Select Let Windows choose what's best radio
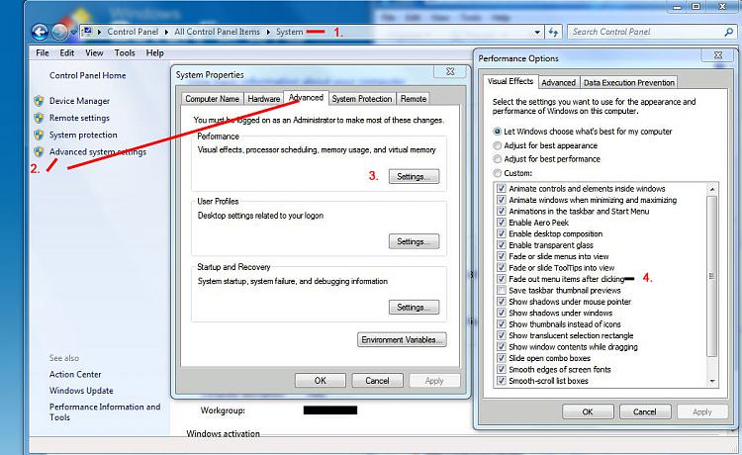The height and width of the screenshot is (455, 742). (x=498, y=132)
